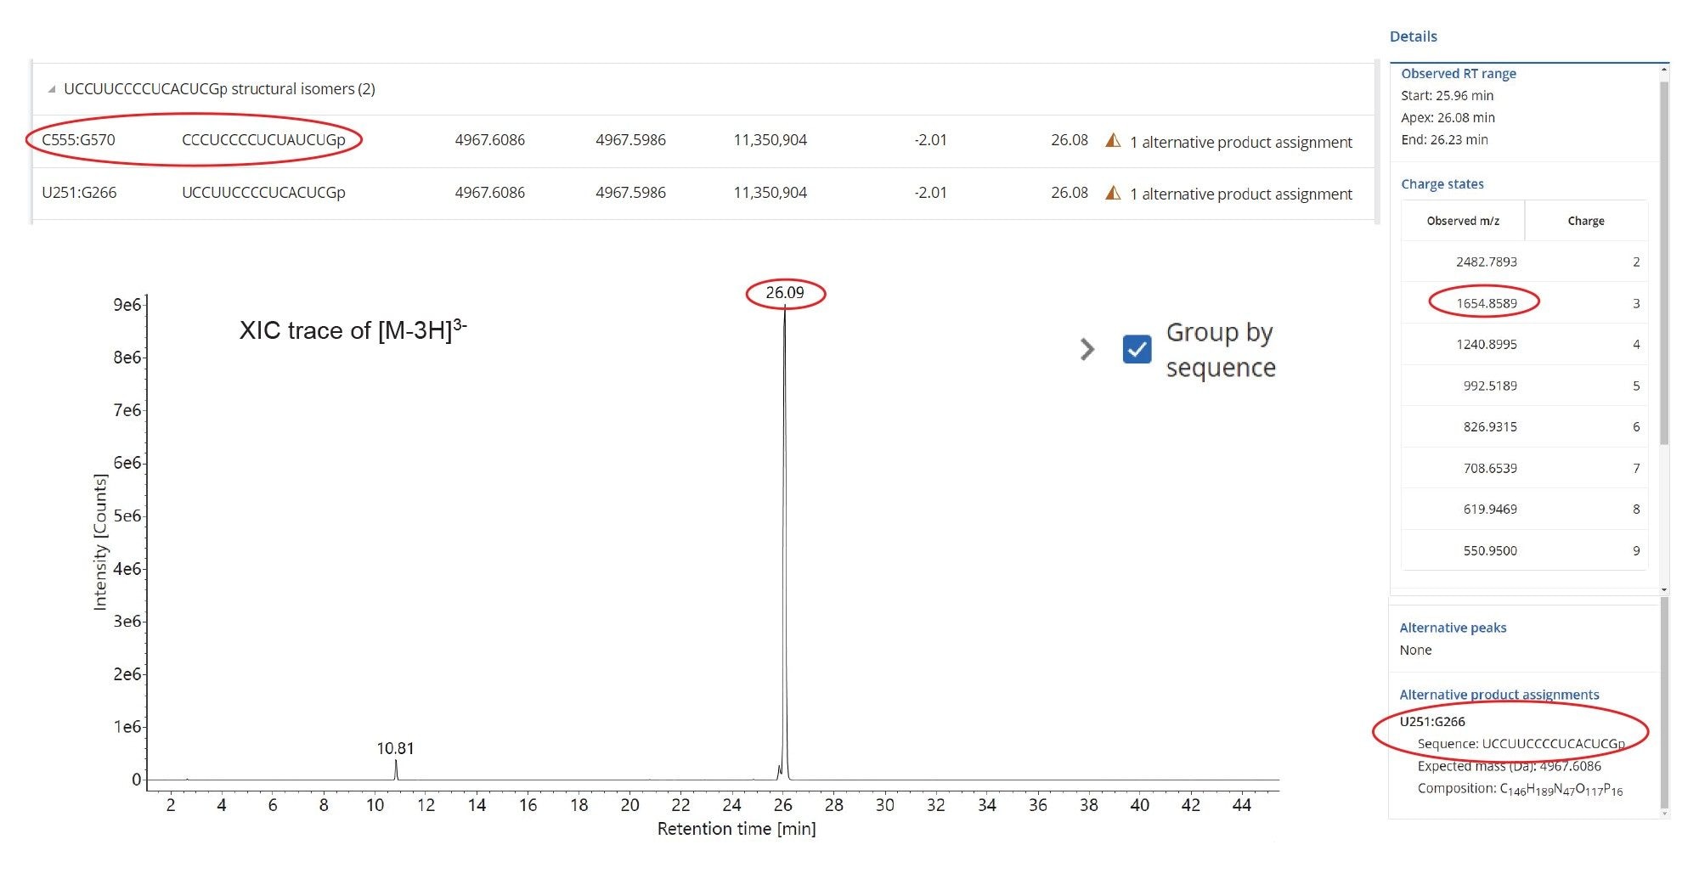Image resolution: width=1699 pixels, height=873 pixels.
Task: Click warning icon in C555:G570 row
Action: pyautogui.click(x=1113, y=140)
